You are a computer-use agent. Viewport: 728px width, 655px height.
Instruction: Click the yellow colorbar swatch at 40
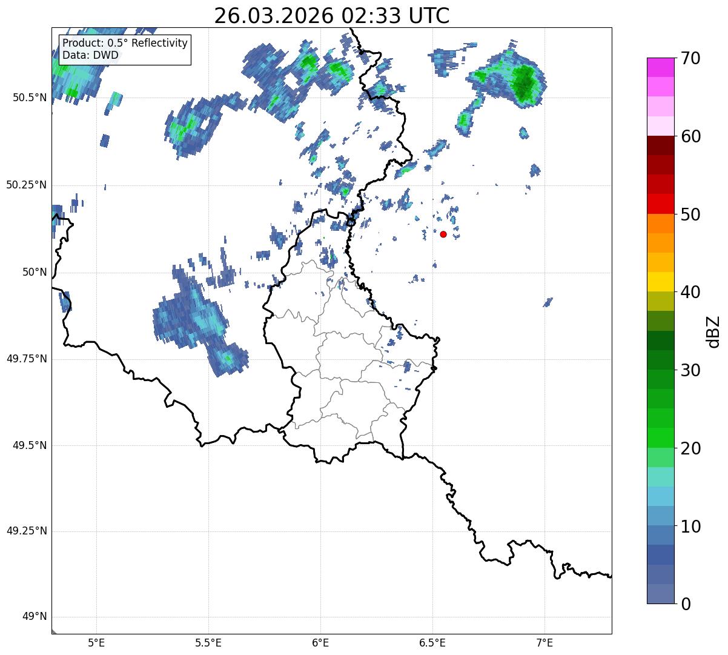(660, 282)
